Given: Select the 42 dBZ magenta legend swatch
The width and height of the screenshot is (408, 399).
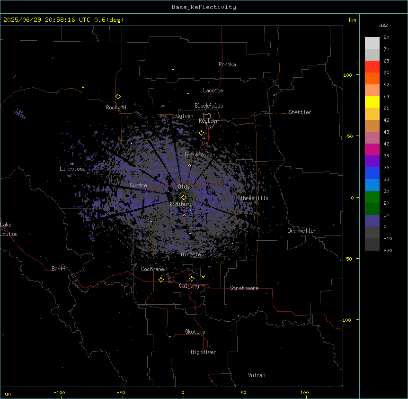Looking at the screenshot, I should point(372,149).
